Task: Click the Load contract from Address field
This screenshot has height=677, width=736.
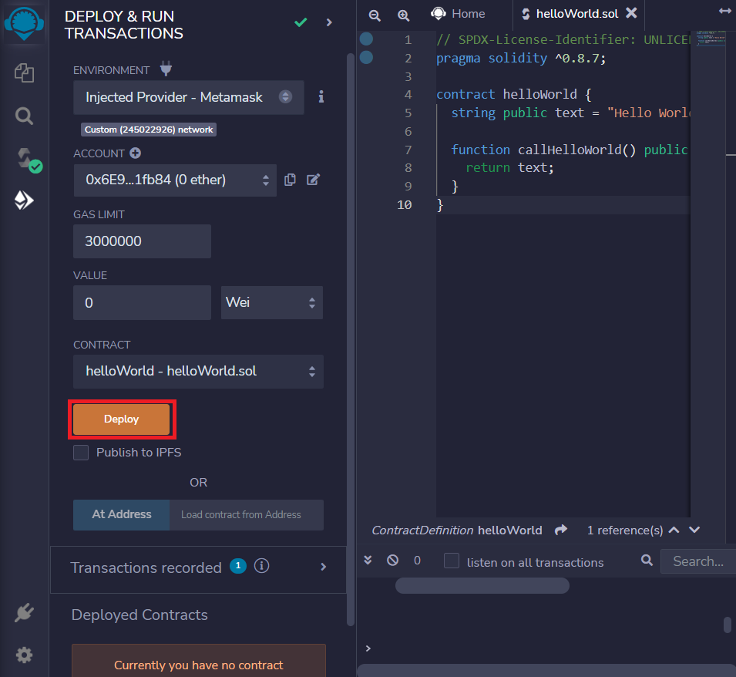Action: tap(247, 515)
